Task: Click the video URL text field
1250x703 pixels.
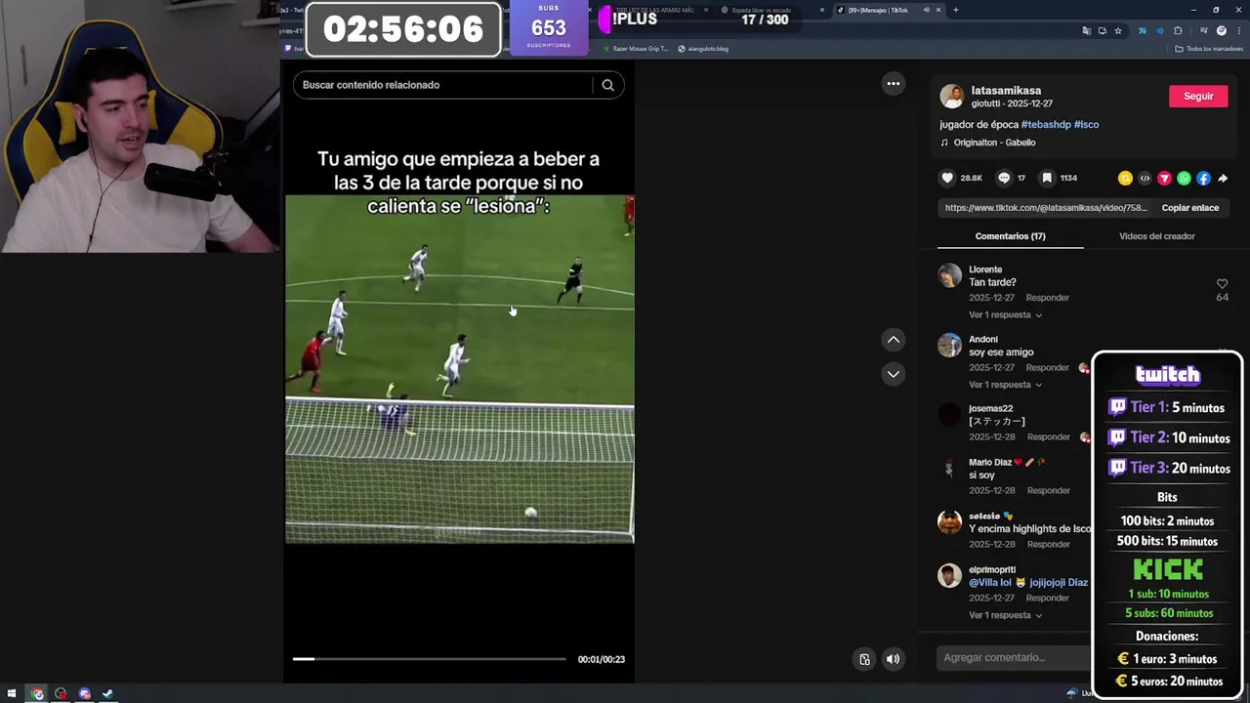Action: [1046, 208]
